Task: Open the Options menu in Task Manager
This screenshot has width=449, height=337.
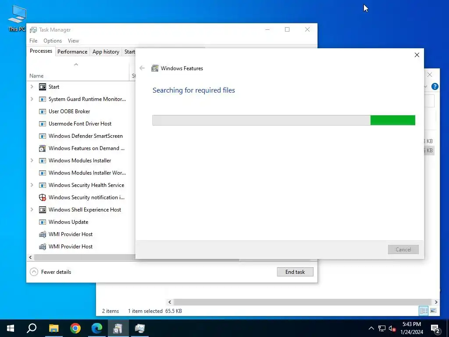Action: (53, 41)
